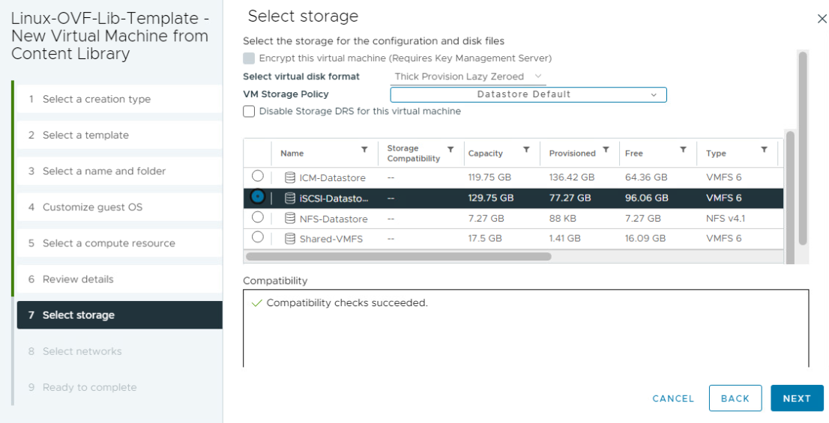Click the 129.75 GB capacity cell

coord(491,198)
